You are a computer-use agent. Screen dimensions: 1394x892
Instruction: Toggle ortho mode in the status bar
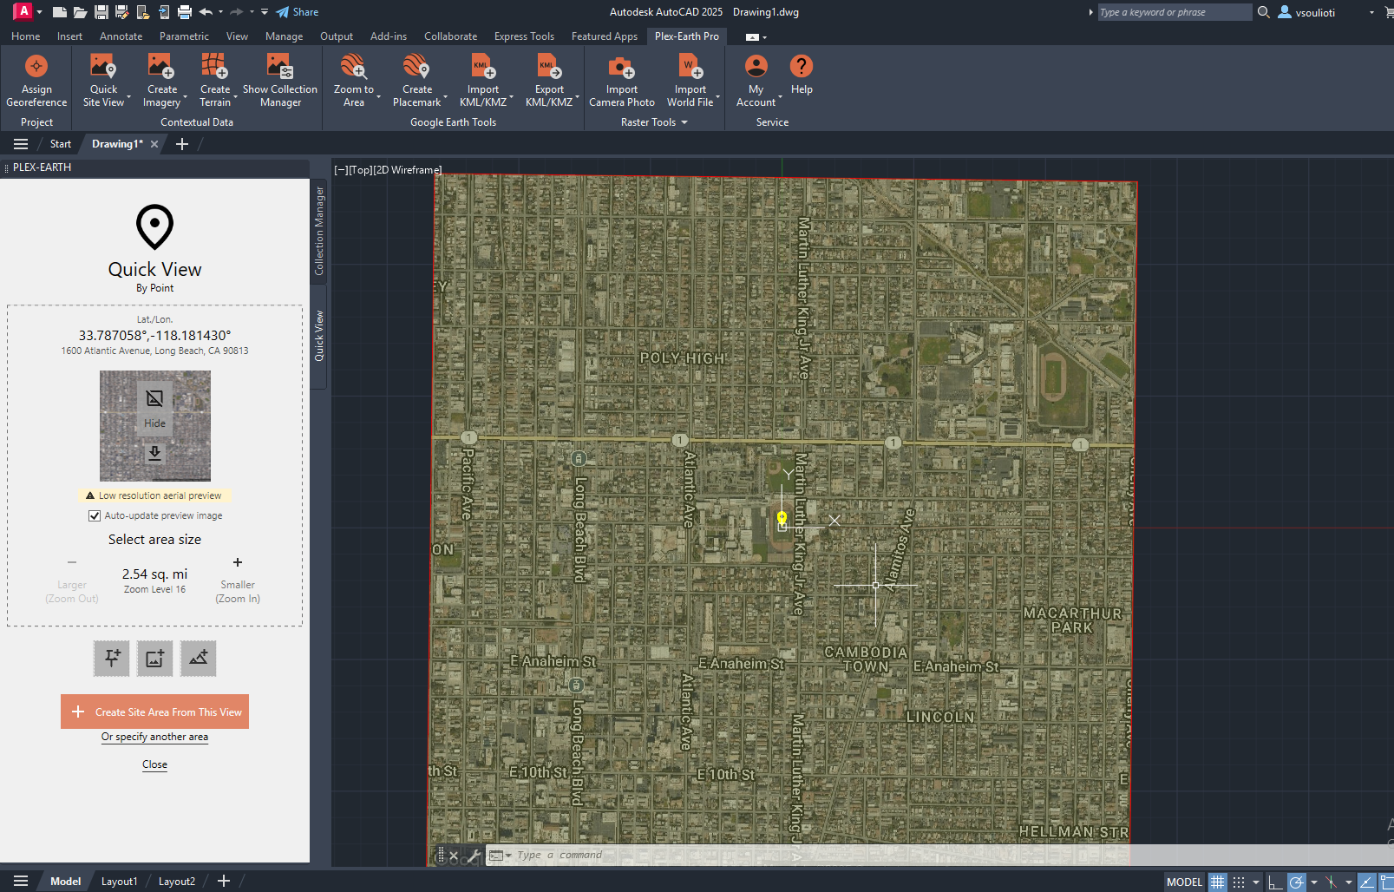coord(1275,882)
